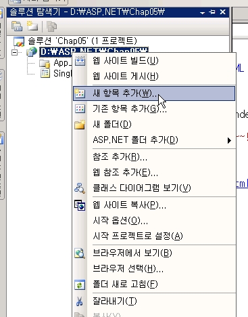The height and width of the screenshot is (317, 248).
Task: Click the new folder toolbar icon
Action: click(x=32, y=26)
